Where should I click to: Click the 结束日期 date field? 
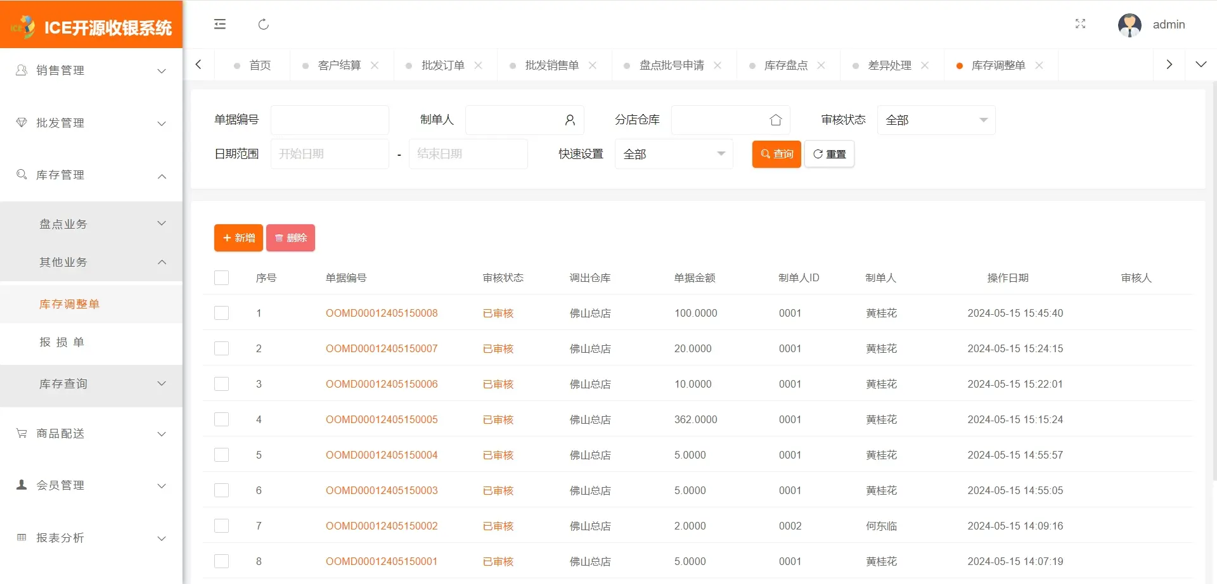point(468,154)
